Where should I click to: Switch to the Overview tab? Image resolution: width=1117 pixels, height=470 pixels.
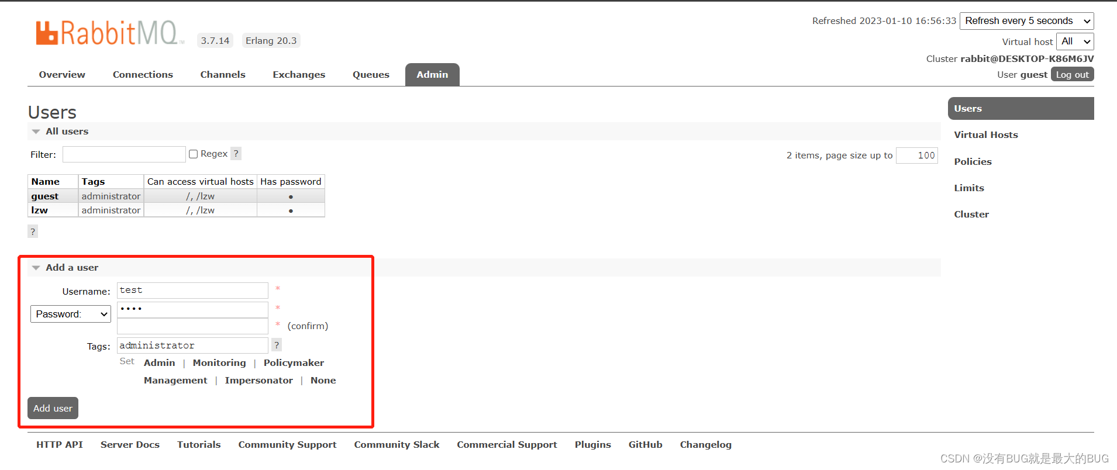tap(62, 75)
